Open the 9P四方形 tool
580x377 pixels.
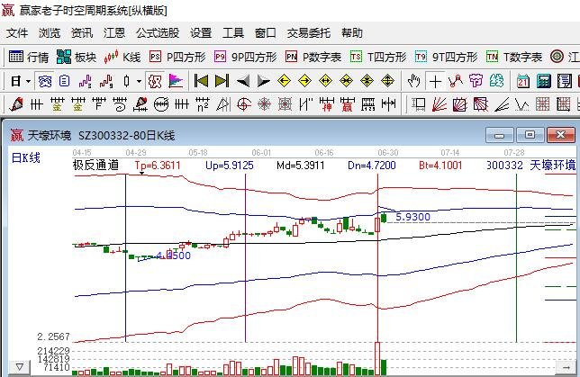[x=246, y=57]
